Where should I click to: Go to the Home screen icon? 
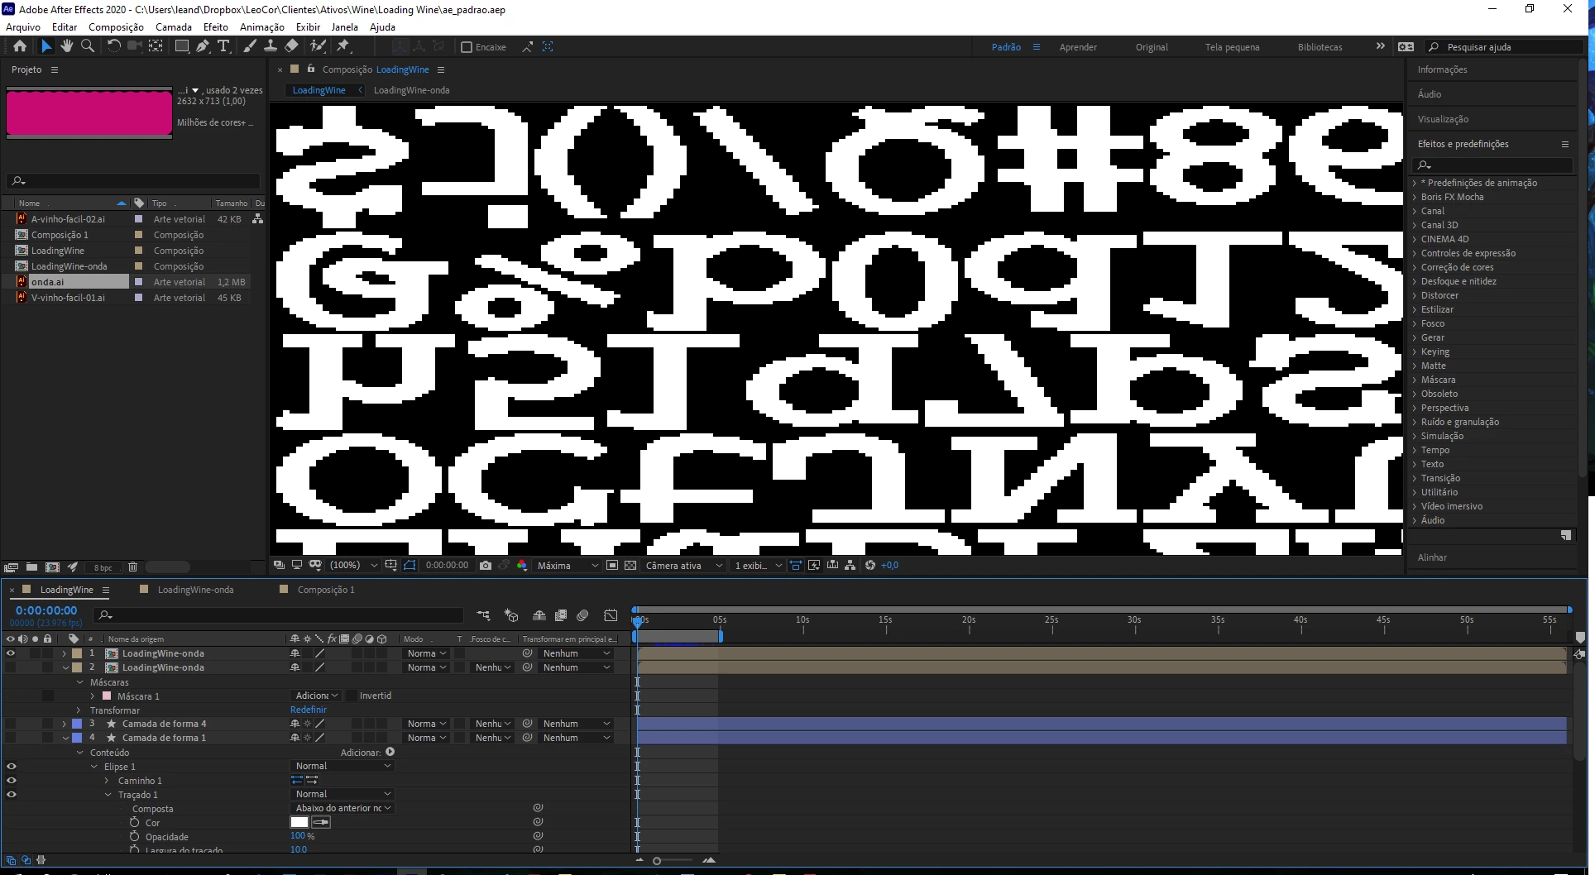point(20,46)
